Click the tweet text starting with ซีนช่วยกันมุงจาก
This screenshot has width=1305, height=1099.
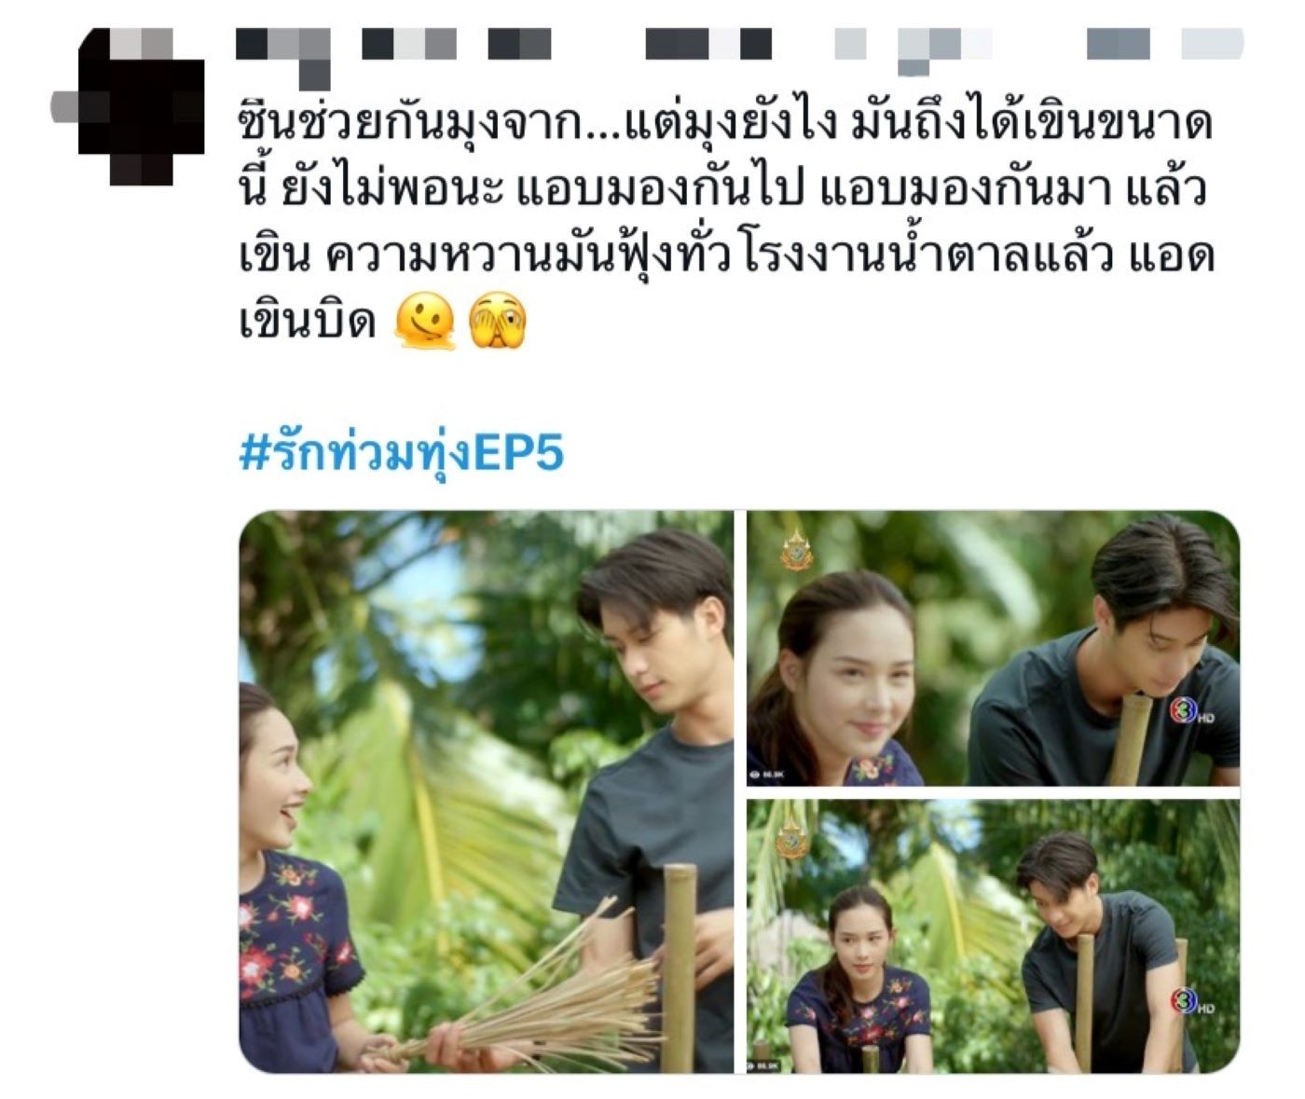[727, 224]
